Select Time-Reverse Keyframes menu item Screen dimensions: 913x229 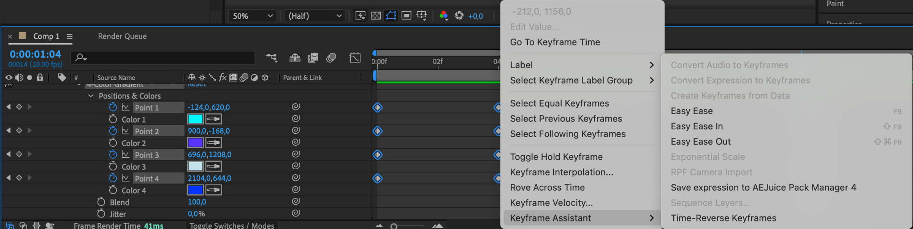pyautogui.click(x=723, y=218)
